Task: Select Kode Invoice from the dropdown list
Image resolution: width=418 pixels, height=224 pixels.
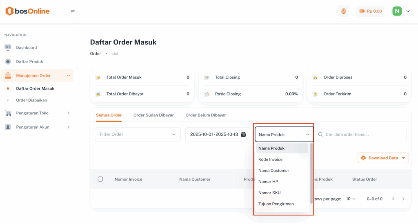Action: [270, 160]
